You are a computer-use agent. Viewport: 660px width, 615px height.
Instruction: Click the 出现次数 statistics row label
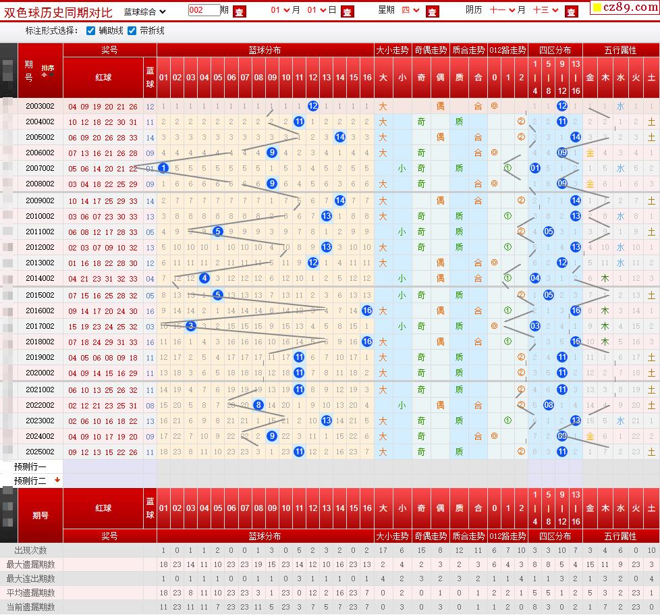pyautogui.click(x=31, y=550)
